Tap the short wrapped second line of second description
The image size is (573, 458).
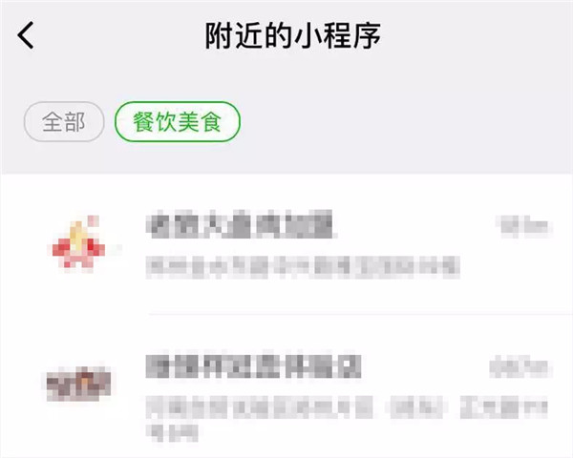(172, 432)
